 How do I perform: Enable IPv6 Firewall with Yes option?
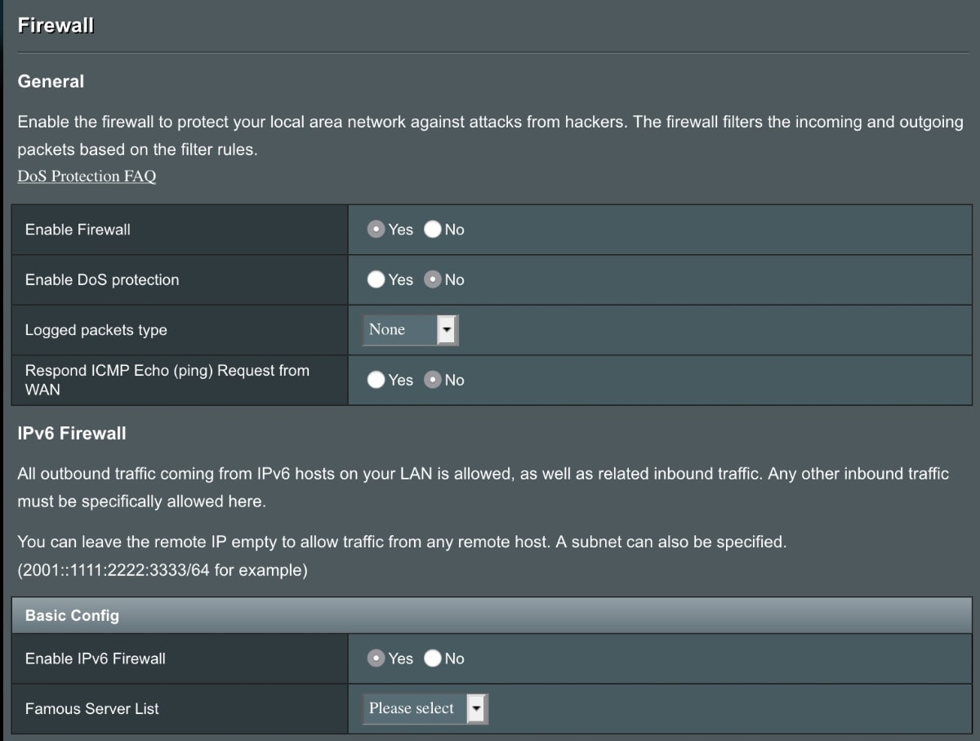(x=376, y=658)
